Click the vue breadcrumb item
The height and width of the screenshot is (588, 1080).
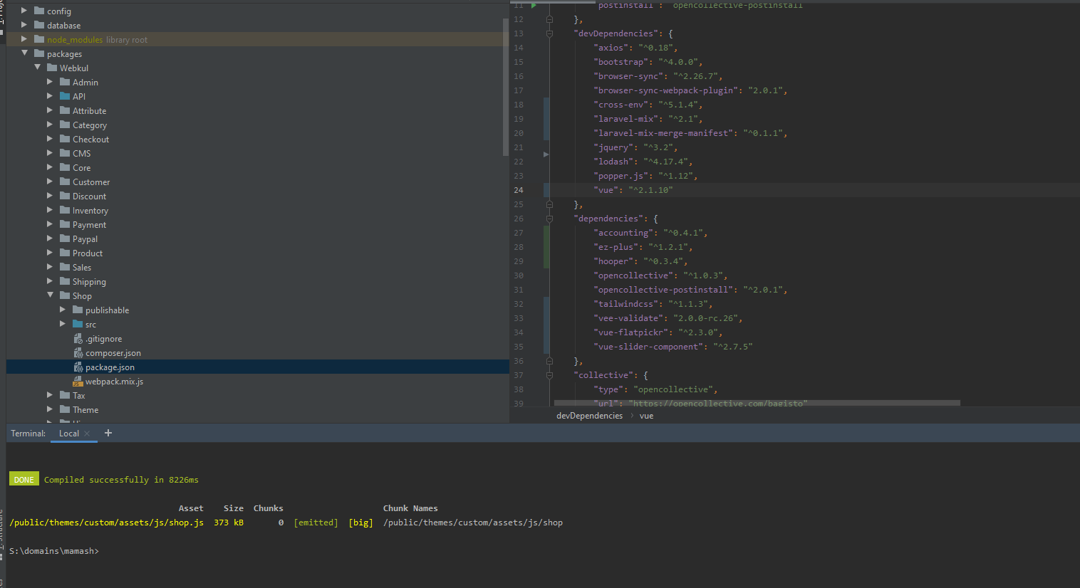(646, 416)
